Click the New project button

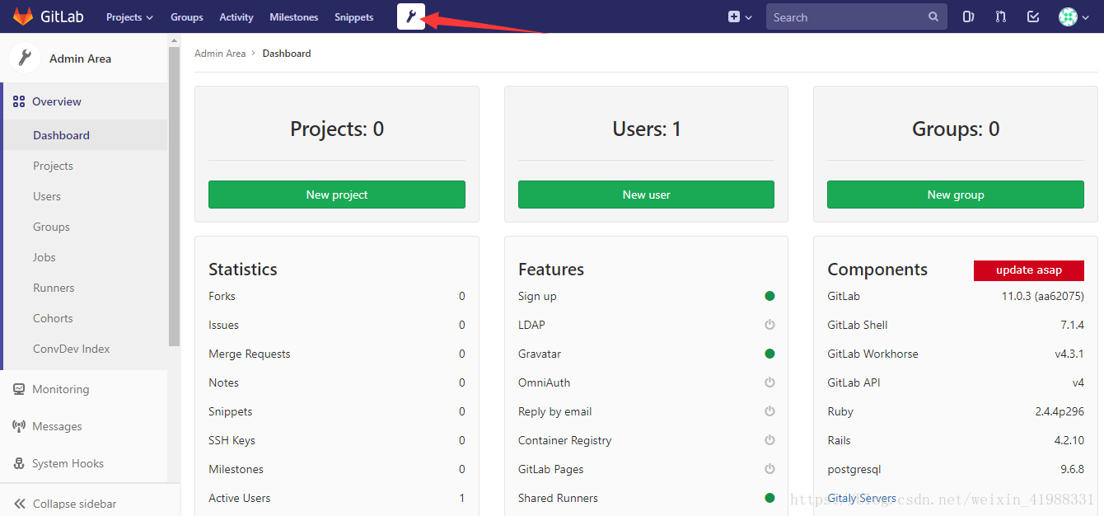tap(337, 195)
